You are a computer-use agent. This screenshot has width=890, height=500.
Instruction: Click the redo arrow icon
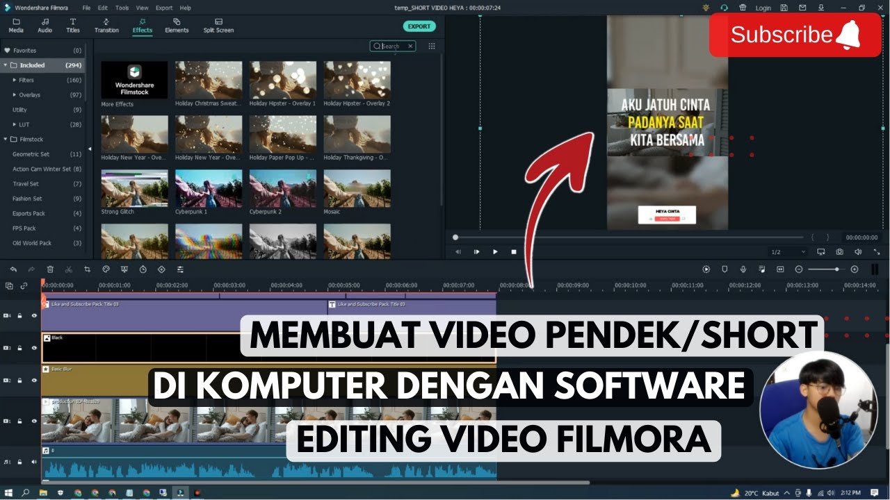(31, 269)
